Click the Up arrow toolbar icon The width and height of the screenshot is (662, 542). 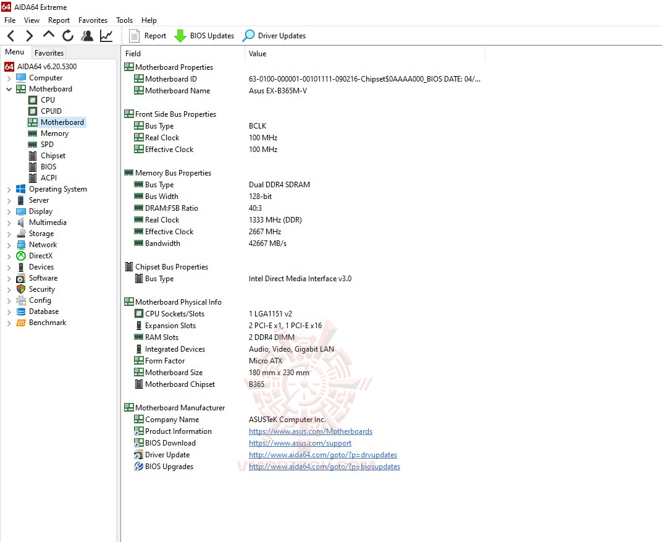(x=48, y=35)
